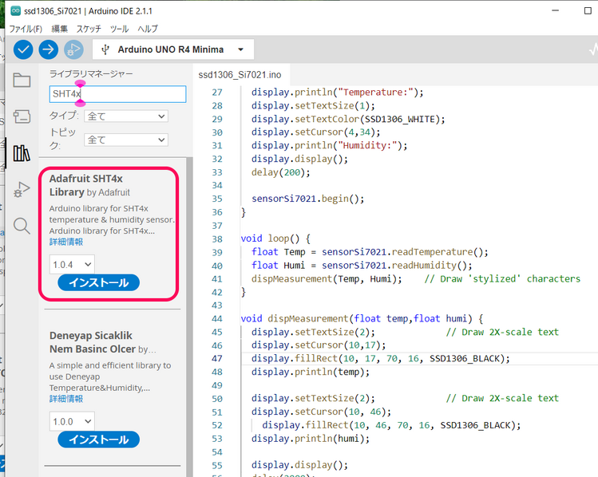Image resolution: width=598 pixels, height=477 pixels.
Task: Install the Adafruit SHT4x Library
Action: tap(98, 283)
